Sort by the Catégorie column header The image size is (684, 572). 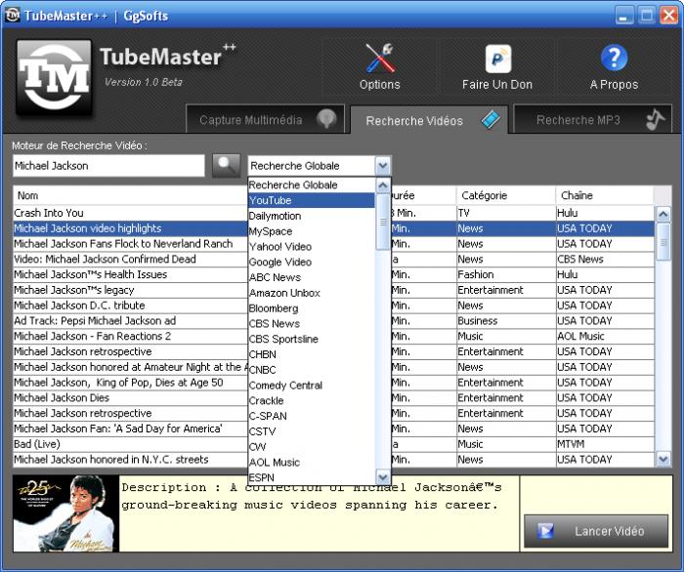[506, 195]
